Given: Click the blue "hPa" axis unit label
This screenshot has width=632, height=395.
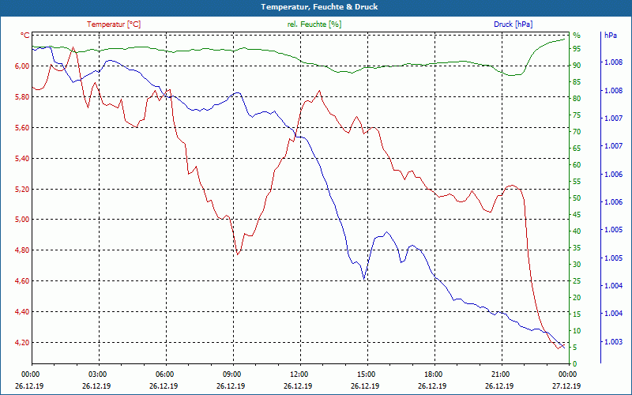Looking at the screenshot, I should (610, 36).
